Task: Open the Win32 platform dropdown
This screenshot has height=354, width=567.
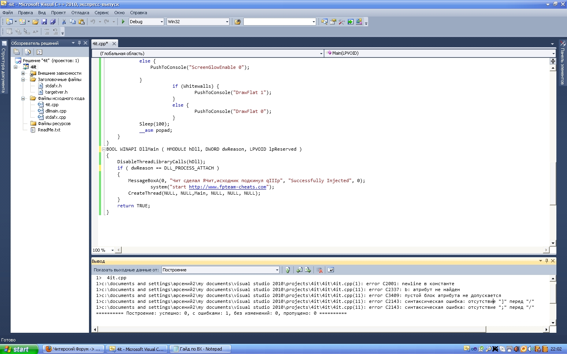Action: (227, 22)
